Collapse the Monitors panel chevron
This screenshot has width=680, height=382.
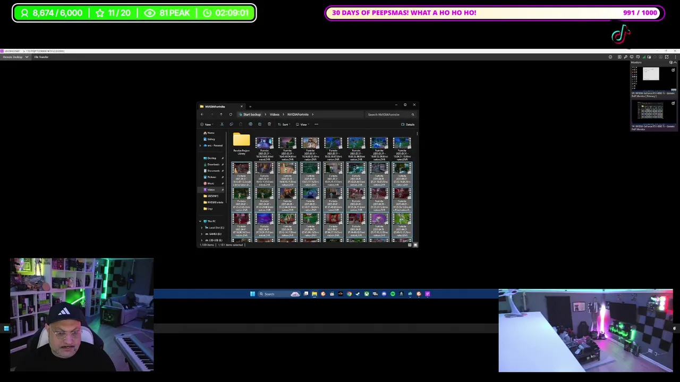(x=675, y=63)
